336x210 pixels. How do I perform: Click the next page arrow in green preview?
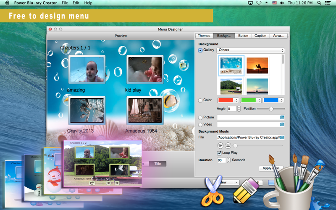(x=117, y=183)
